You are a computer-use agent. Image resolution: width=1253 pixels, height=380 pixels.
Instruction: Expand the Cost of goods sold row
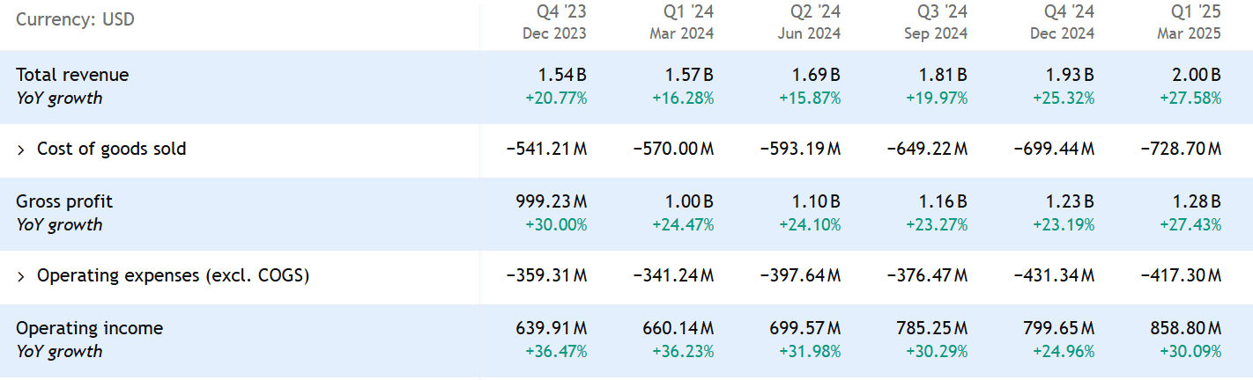point(21,150)
